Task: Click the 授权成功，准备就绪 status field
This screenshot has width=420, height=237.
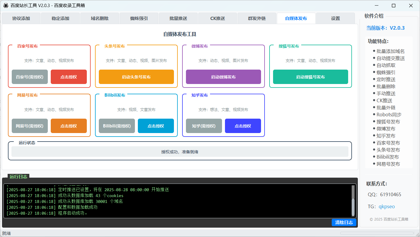Action: pos(180,152)
